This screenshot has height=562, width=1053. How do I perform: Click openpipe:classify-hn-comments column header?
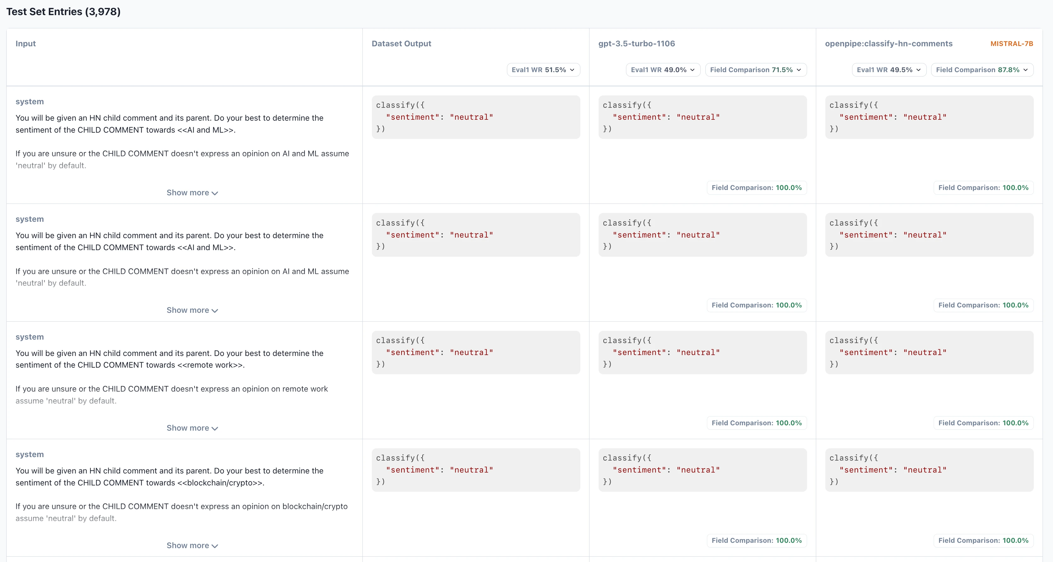[x=888, y=44]
